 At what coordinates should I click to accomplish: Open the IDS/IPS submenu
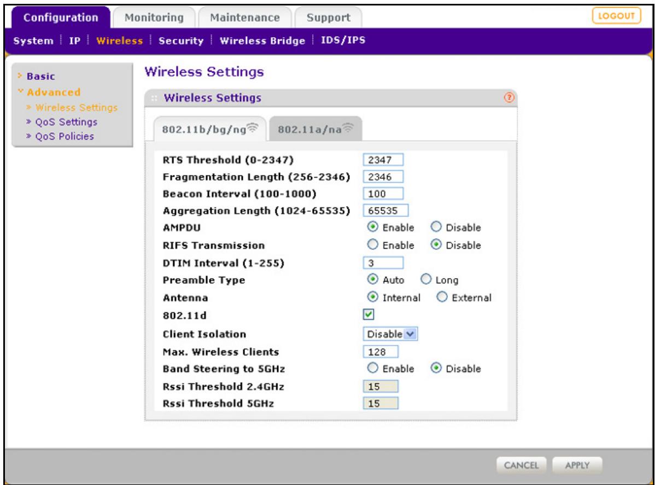343,40
